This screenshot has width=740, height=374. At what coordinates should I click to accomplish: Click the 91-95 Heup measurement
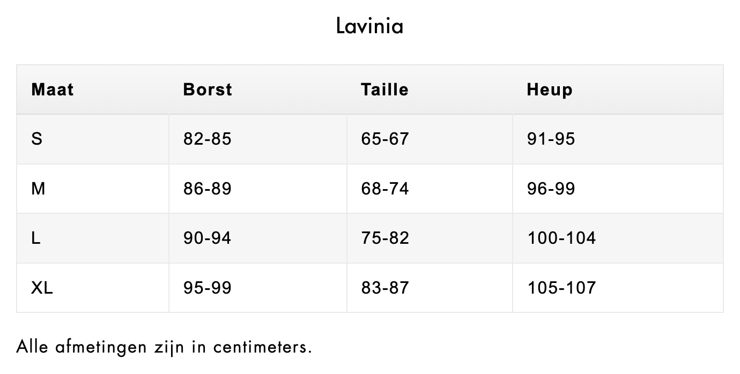[x=551, y=139]
